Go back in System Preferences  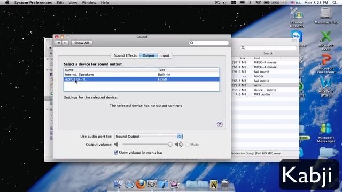pyautogui.click(x=58, y=43)
